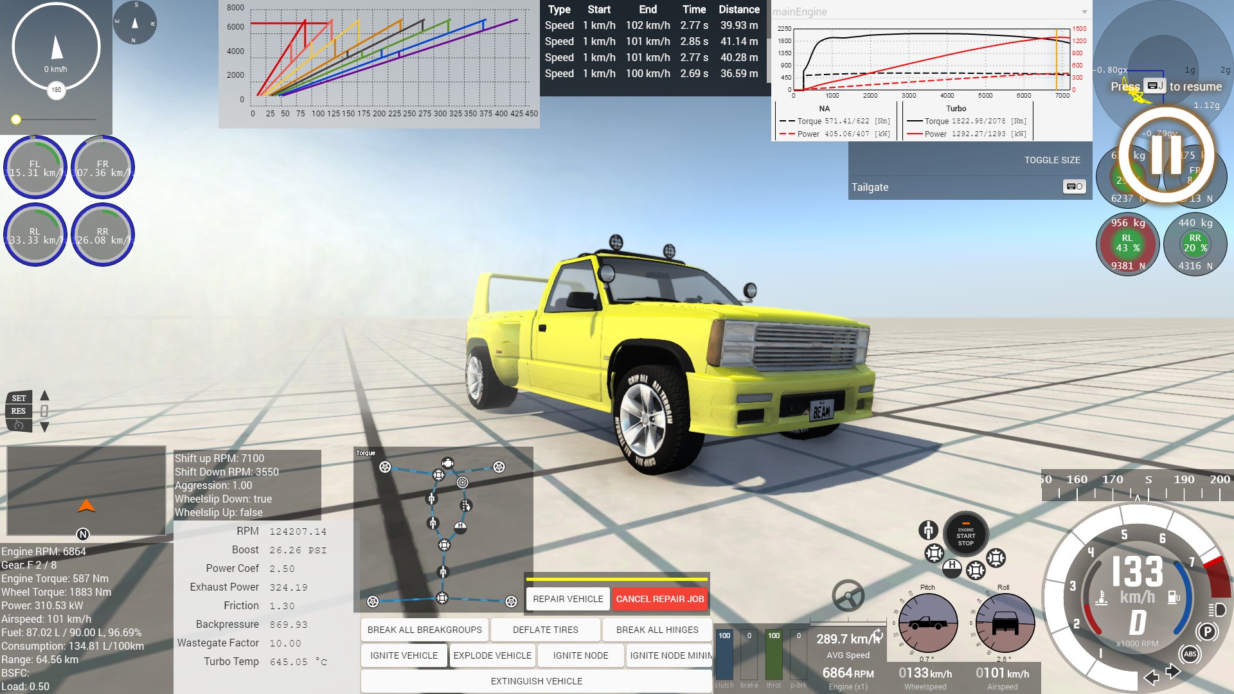This screenshot has height=694, width=1234.
Task: Click the RR 20% wheel load gauge
Action: click(x=1195, y=244)
